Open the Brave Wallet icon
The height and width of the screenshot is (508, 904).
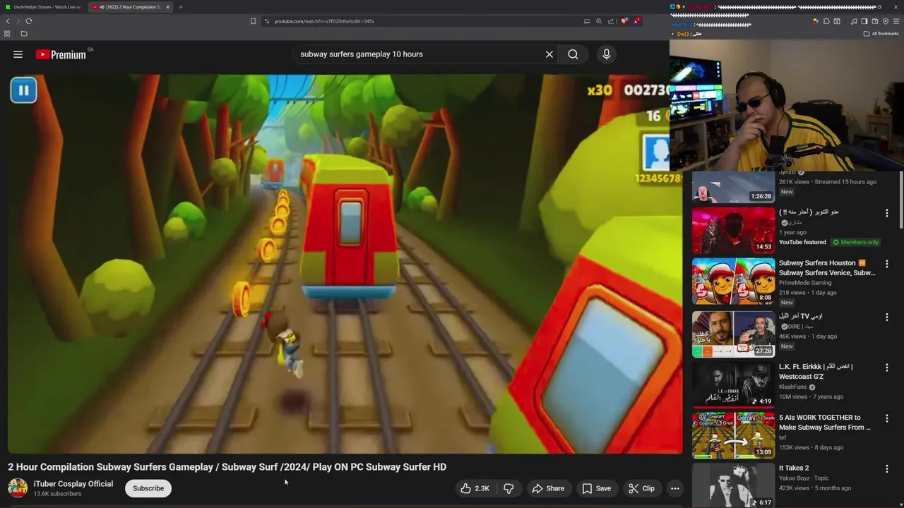click(875, 21)
